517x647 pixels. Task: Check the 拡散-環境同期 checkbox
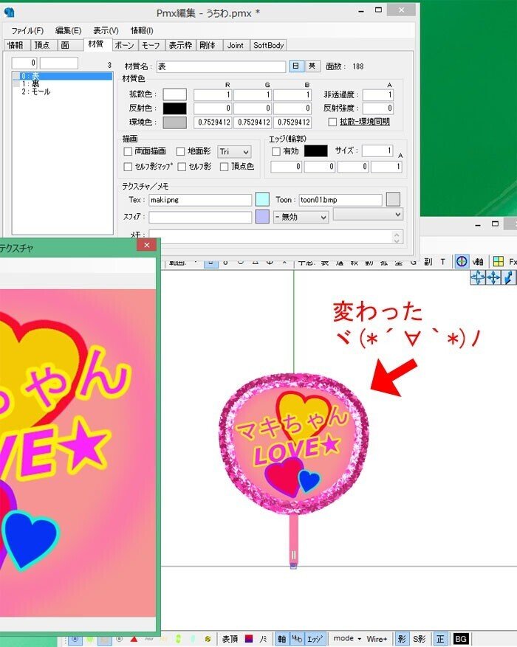coord(332,122)
